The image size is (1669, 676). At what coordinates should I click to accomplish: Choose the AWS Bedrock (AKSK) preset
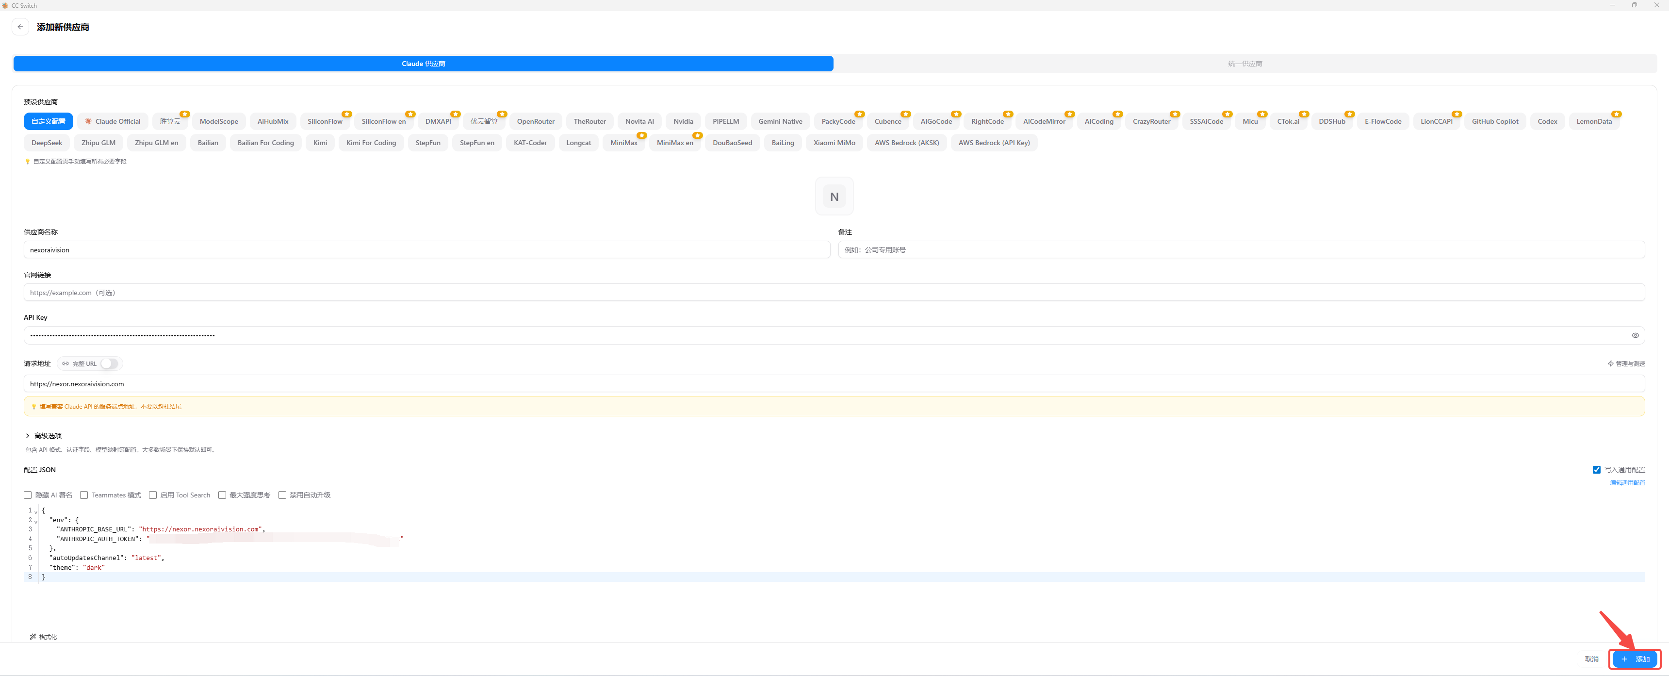coord(906,143)
